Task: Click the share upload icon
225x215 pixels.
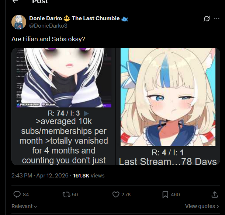Action: (215, 195)
